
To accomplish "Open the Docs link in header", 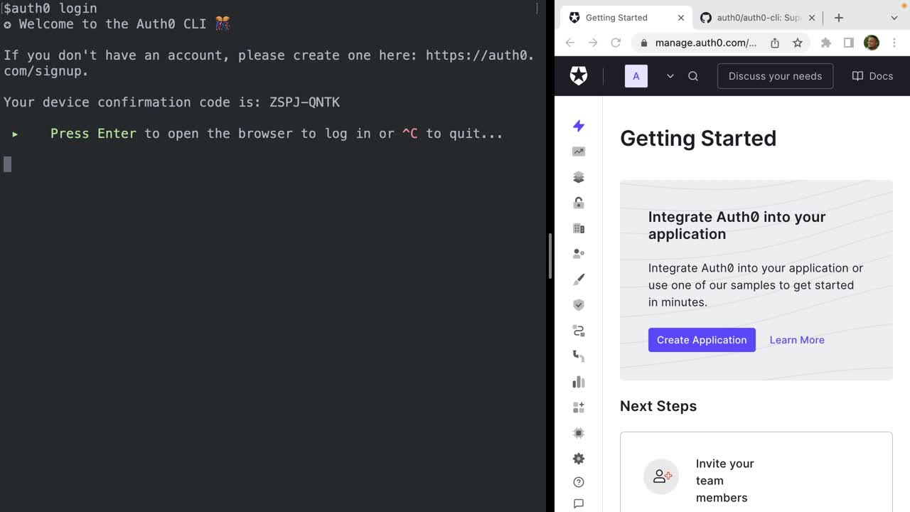I will click(872, 76).
